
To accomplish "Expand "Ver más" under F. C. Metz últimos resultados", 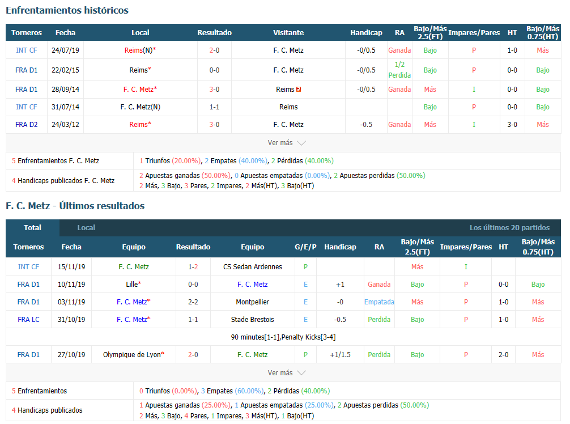I will (287, 373).
